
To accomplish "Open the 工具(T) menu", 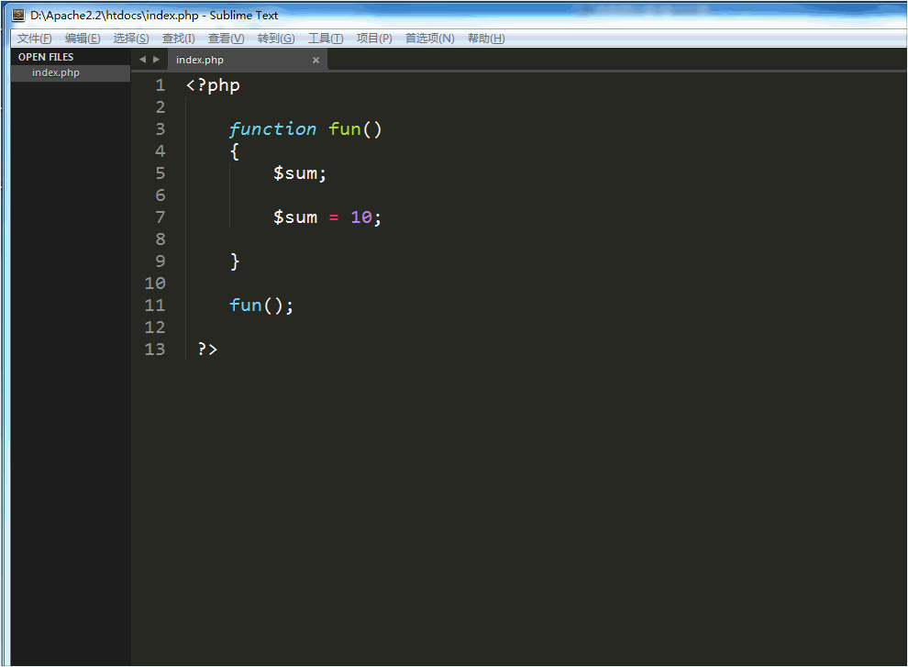I will pos(326,39).
